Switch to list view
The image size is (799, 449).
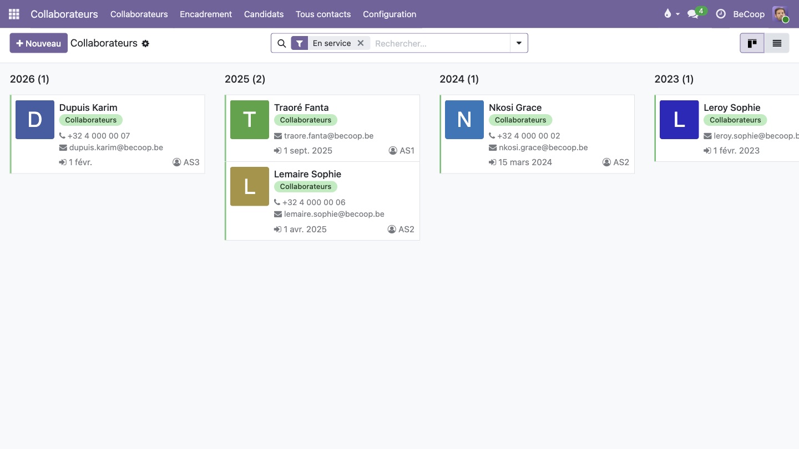777,43
